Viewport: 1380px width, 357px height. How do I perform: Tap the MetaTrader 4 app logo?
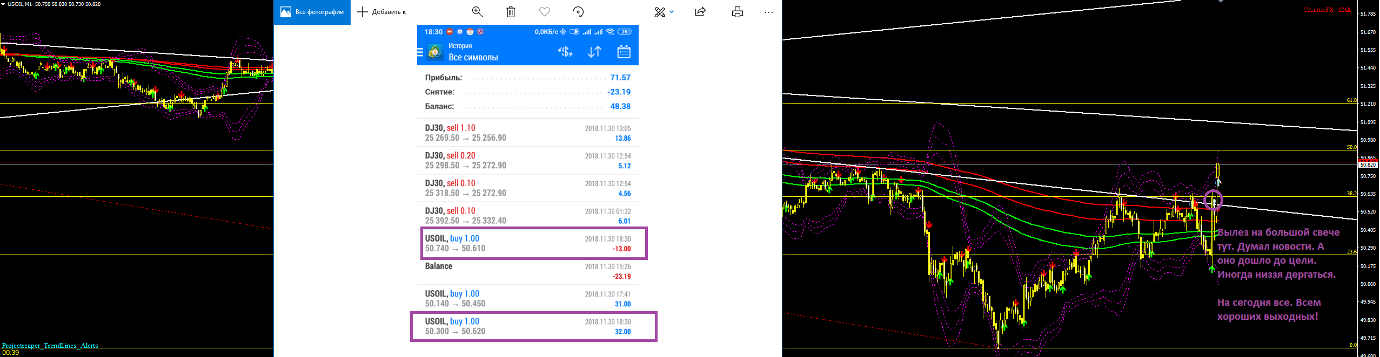pos(435,52)
